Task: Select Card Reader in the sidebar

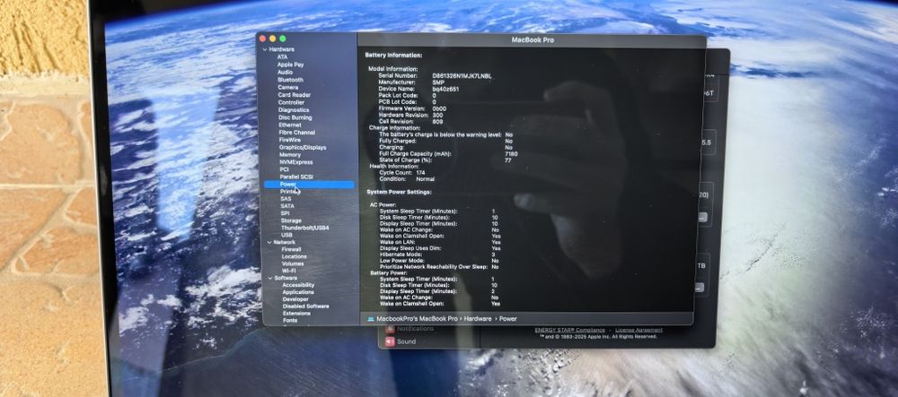Action: point(295,95)
